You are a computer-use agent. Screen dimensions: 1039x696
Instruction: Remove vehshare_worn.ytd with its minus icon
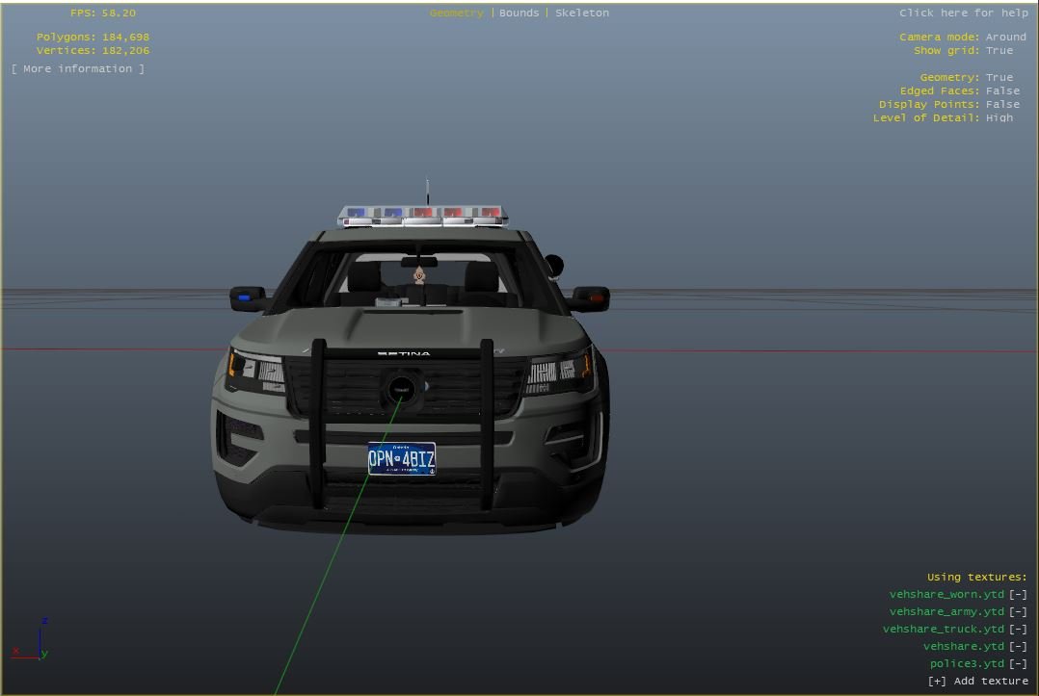[x=1018, y=594]
